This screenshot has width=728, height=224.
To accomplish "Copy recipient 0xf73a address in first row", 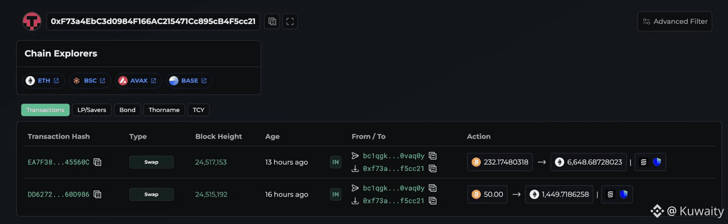I will point(433,168).
